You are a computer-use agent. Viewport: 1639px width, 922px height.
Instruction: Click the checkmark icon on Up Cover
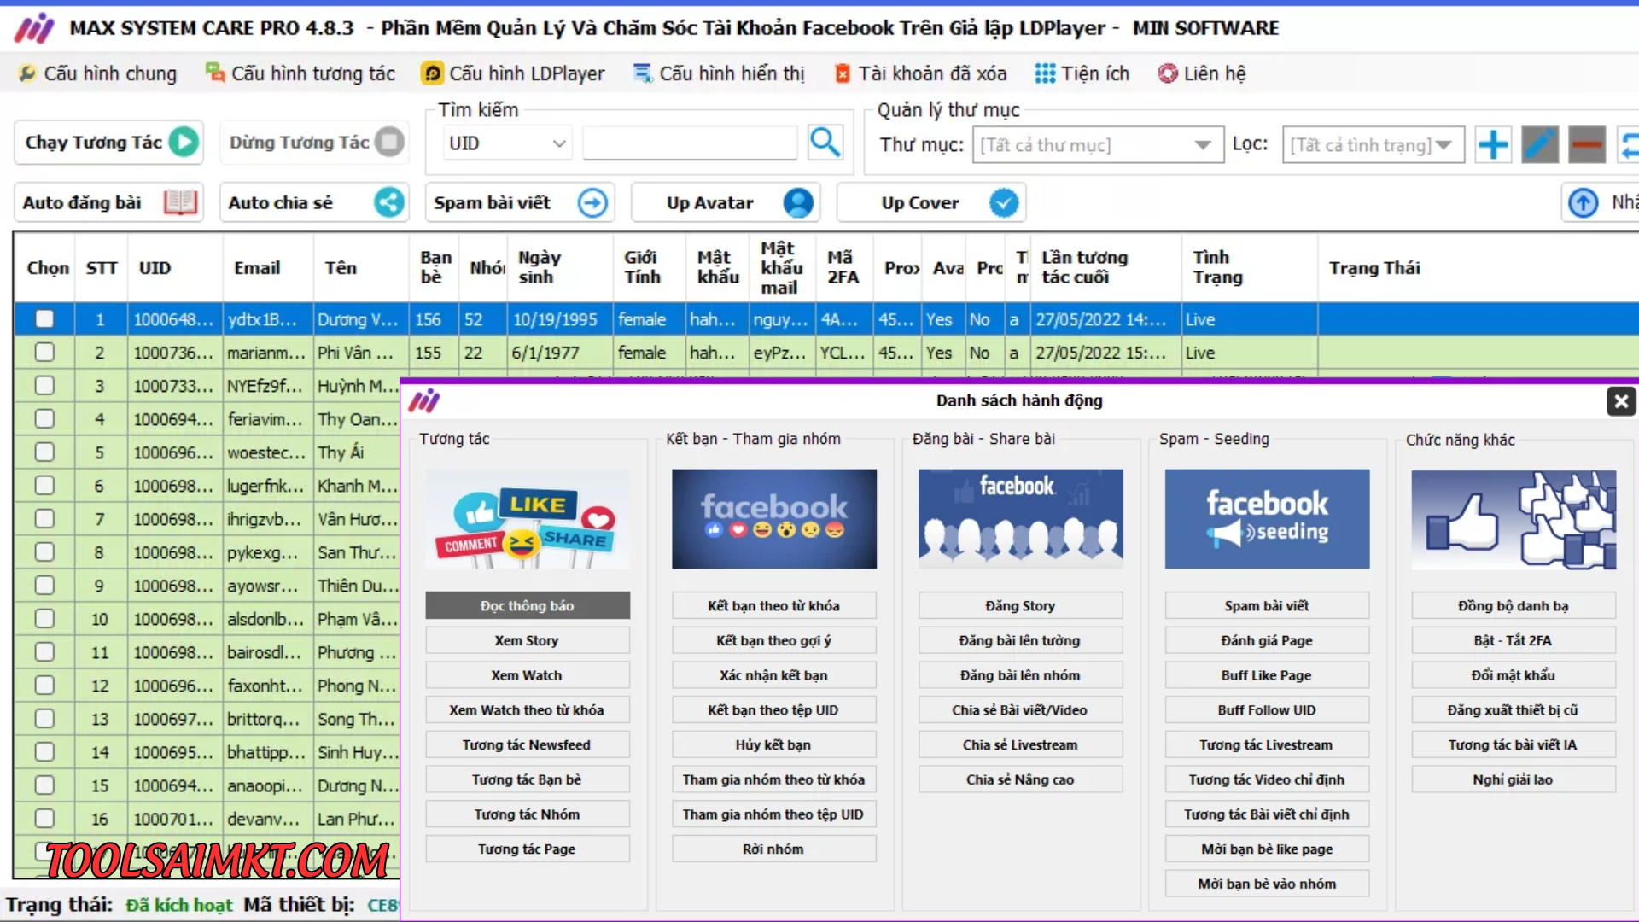click(1004, 202)
